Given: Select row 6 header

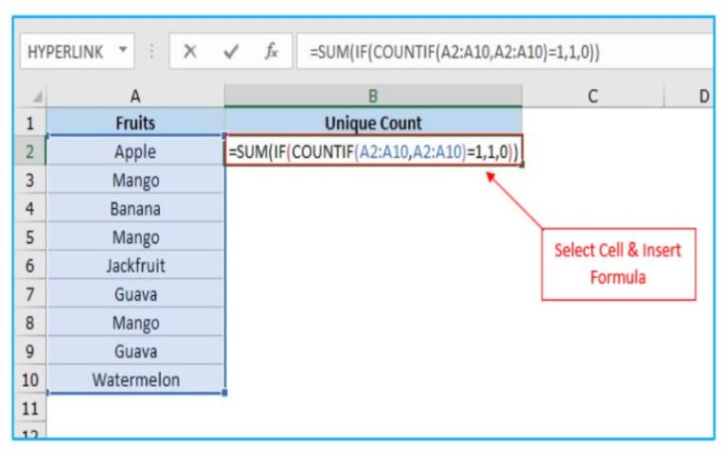Looking at the screenshot, I should (30, 266).
